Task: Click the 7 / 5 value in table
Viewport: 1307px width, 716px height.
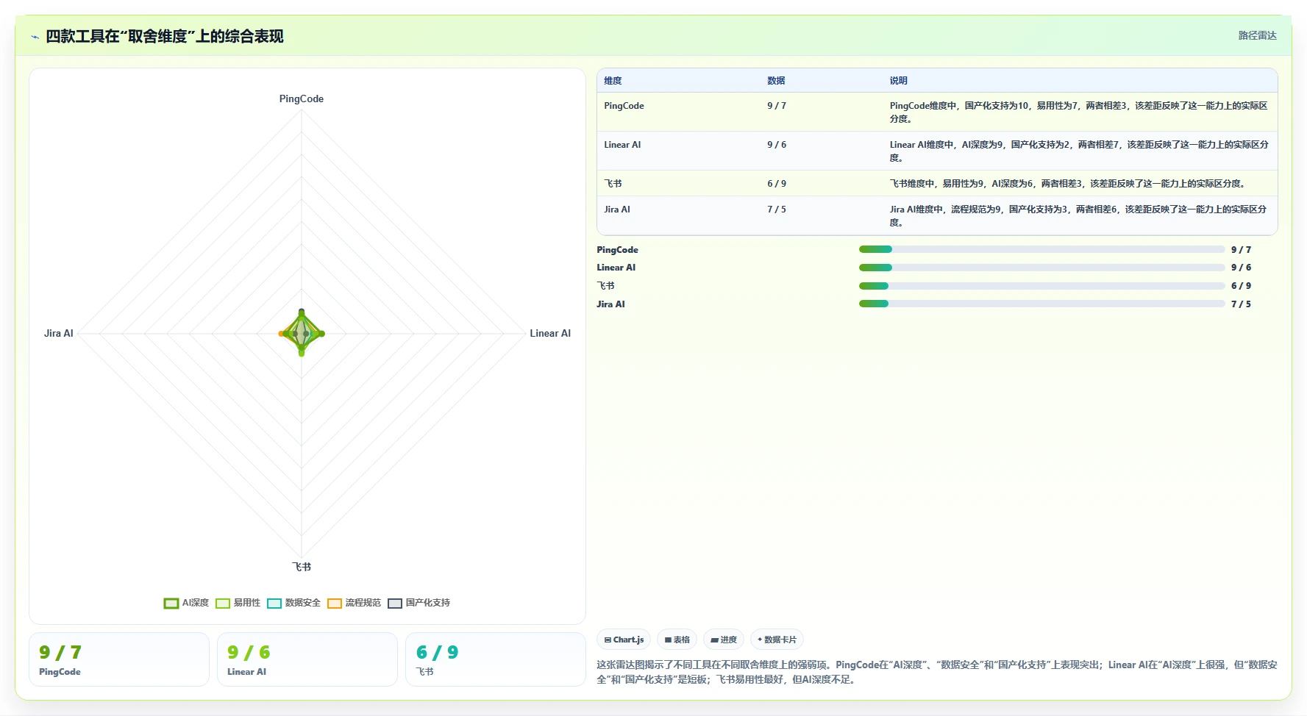Action: point(777,210)
